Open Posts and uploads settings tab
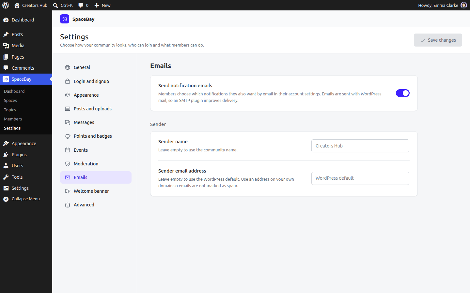 (96, 109)
